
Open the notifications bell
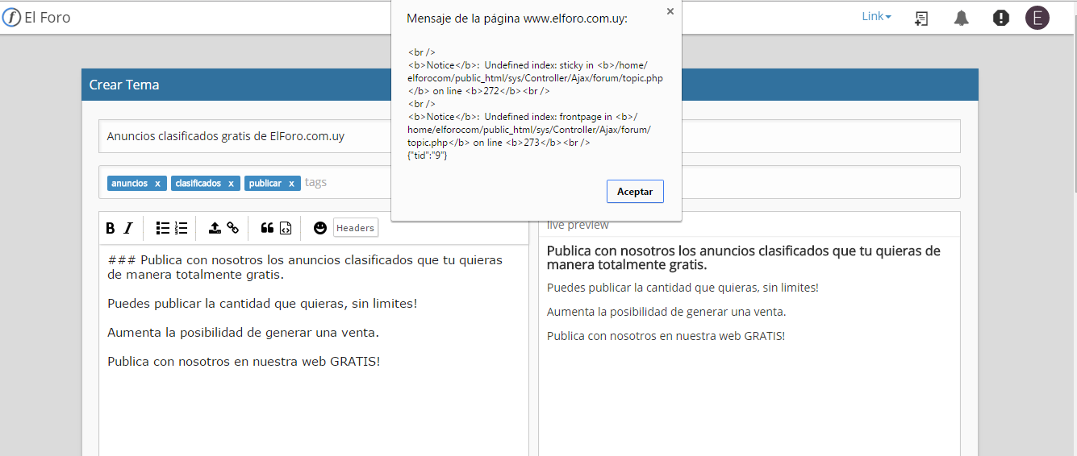click(961, 18)
